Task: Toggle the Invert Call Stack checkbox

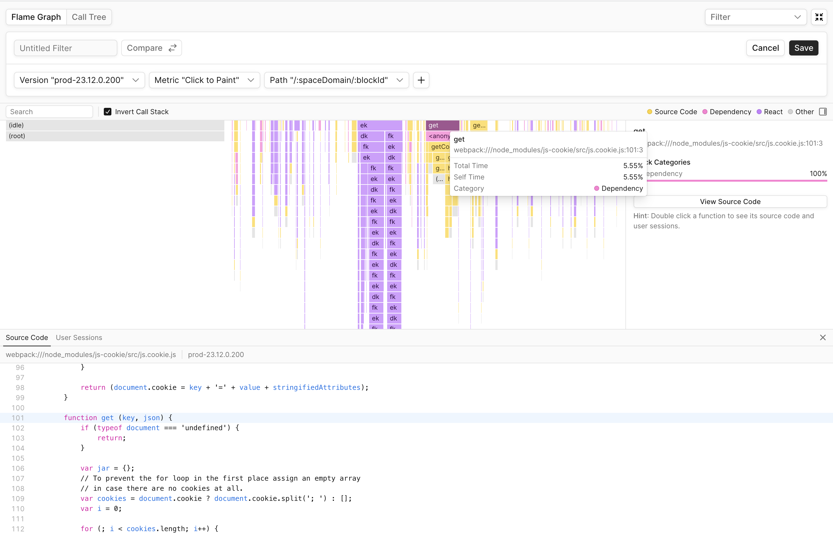Action: 108,111
